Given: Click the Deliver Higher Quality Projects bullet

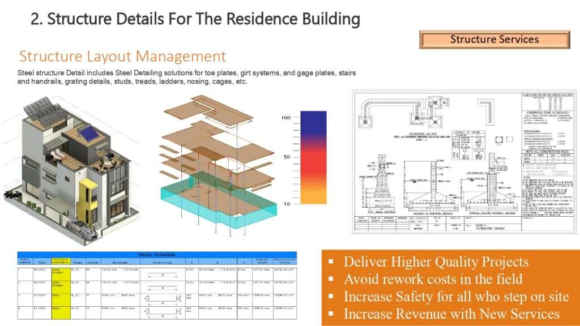Looking at the screenshot, I should coord(436,262).
